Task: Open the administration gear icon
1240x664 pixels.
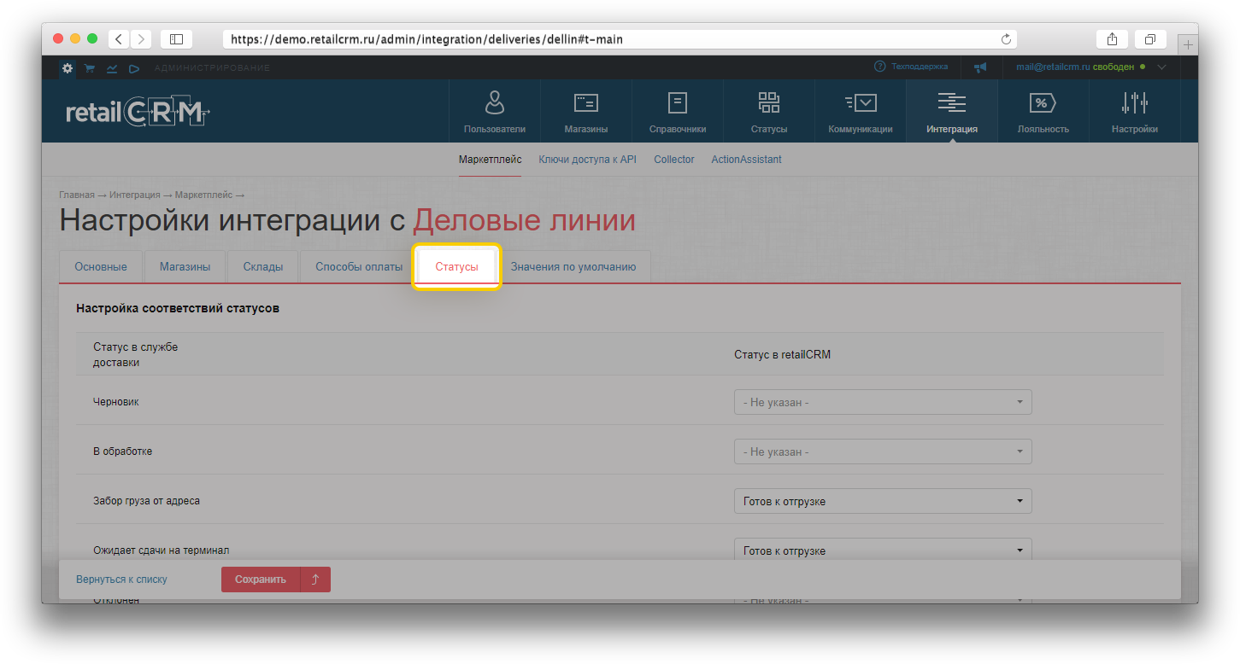Action: 68,67
